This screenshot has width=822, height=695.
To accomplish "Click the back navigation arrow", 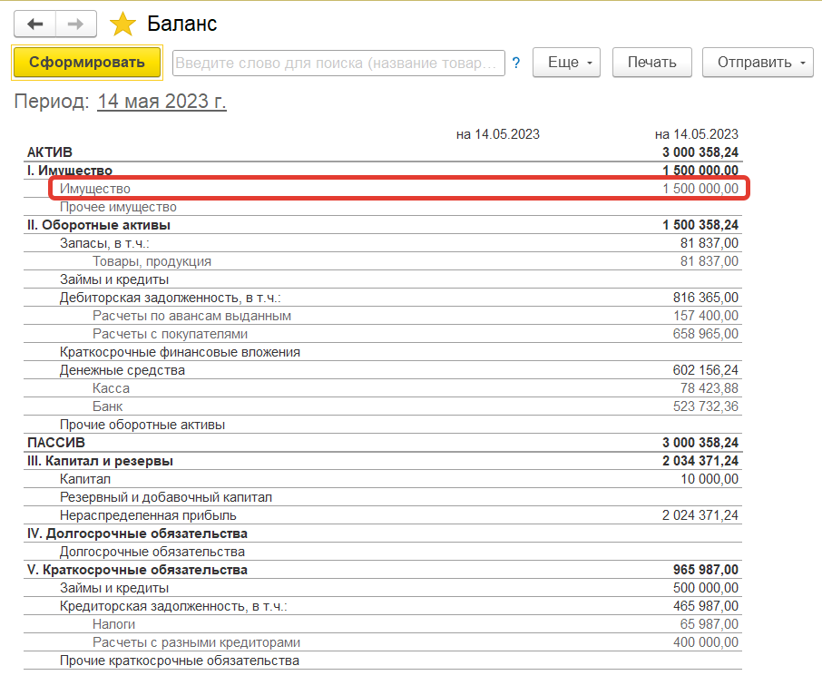I will [x=35, y=24].
